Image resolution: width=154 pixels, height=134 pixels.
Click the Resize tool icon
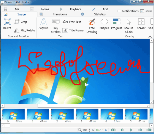pos(7,22)
